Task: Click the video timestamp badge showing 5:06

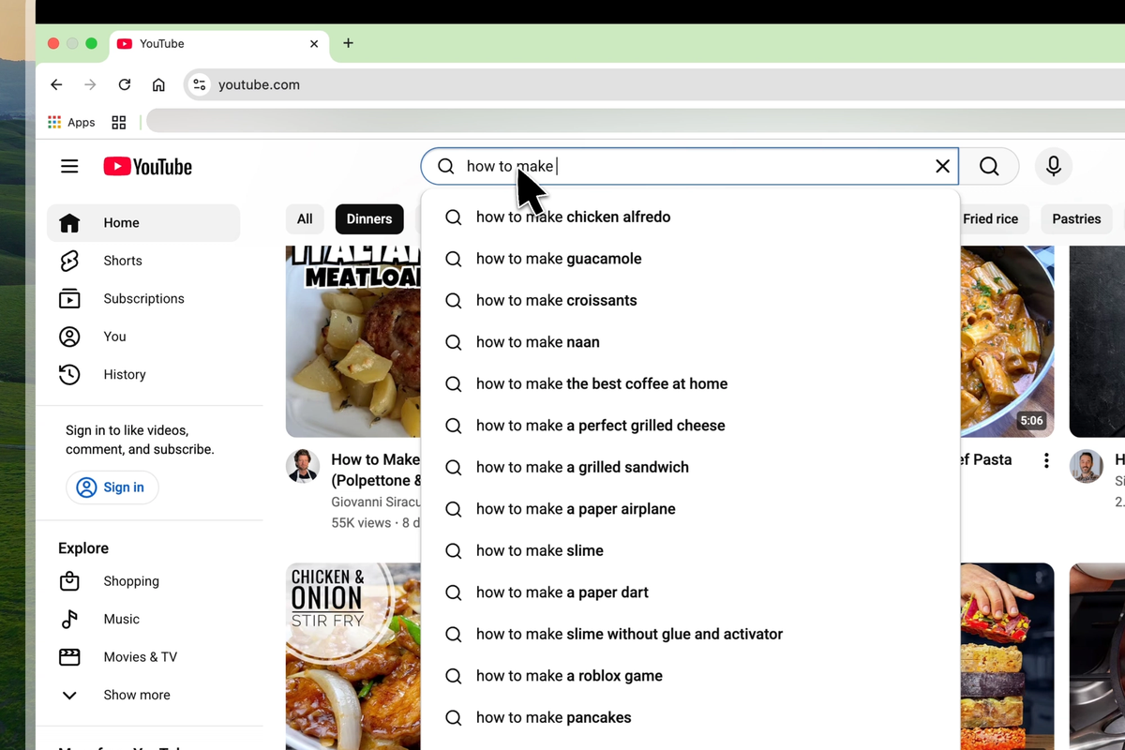Action: point(1031,421)
